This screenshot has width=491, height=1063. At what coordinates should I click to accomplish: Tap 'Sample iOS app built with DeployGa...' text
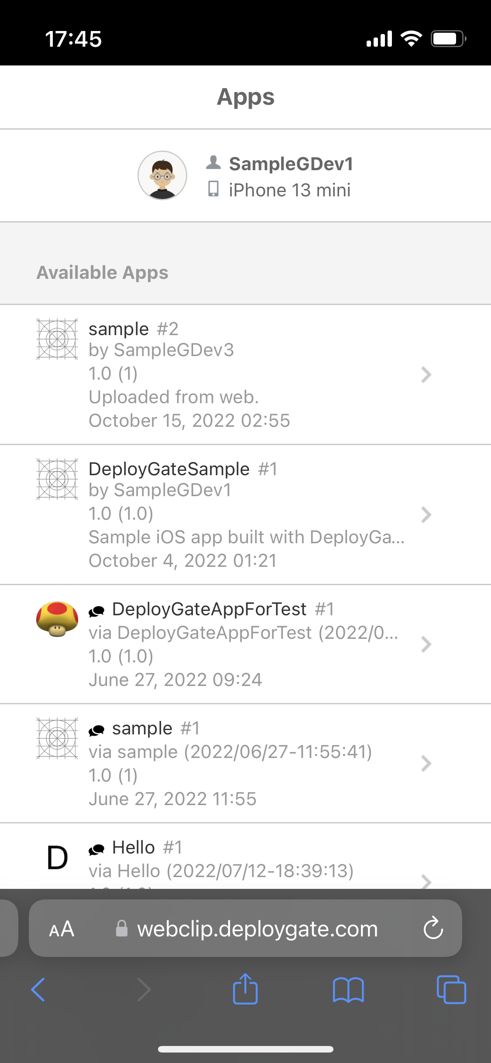[x=247, y=537]
